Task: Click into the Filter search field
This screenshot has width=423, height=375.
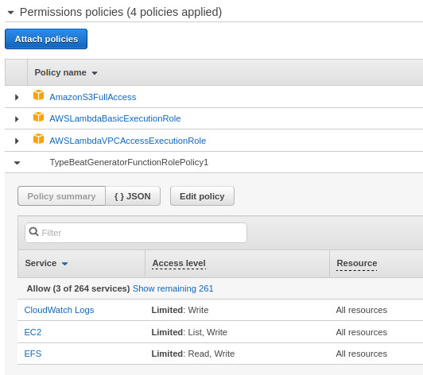Action: [x=136, y=233]
